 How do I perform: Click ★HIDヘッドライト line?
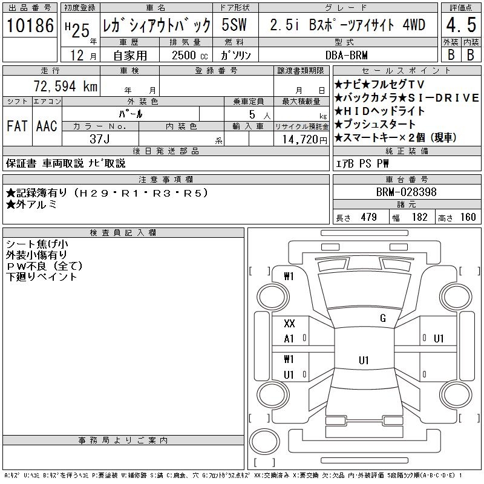(380, 111)
